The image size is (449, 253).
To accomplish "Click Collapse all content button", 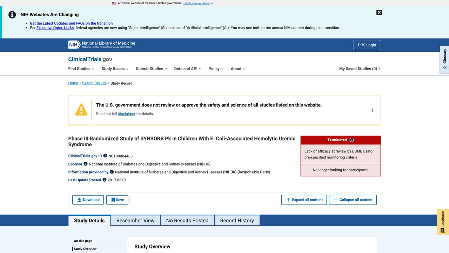I will [x=353, y=200].
